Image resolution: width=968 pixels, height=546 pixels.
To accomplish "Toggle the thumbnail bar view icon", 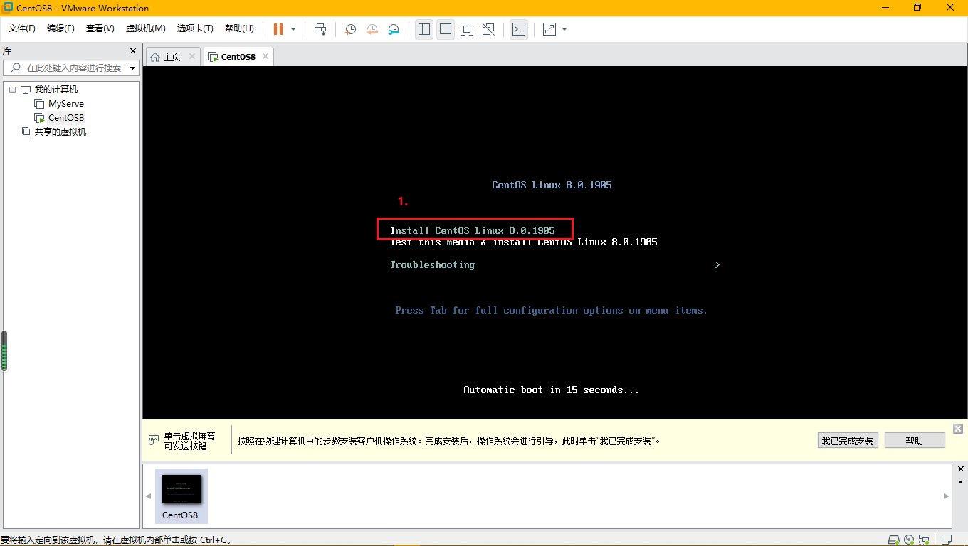I will [446, 29].
